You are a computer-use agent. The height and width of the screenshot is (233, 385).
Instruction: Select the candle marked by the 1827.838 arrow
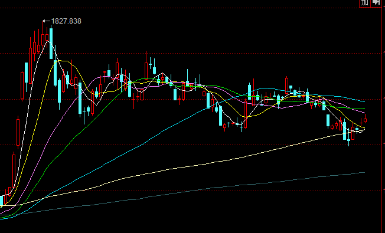[x=43, y=37]
